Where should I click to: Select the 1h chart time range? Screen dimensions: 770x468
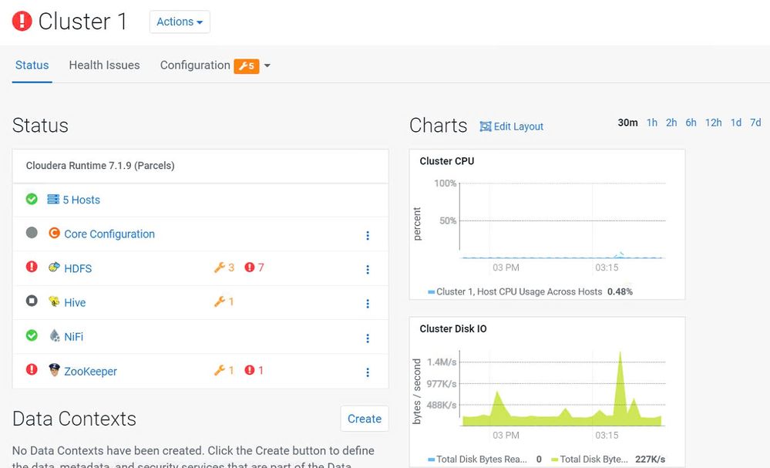tap(651, 123)
